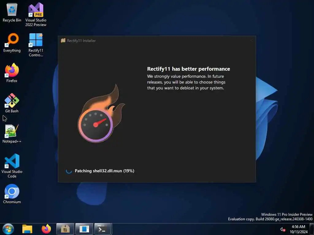Screen dimensions: 314x235
Task: Switch to the blue window taskbar button
Action: pyautogui.click(x=84, y=229)
